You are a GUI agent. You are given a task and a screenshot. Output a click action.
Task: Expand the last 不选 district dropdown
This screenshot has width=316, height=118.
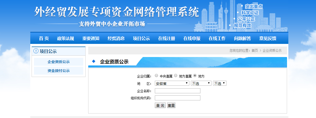pos(220,83)
